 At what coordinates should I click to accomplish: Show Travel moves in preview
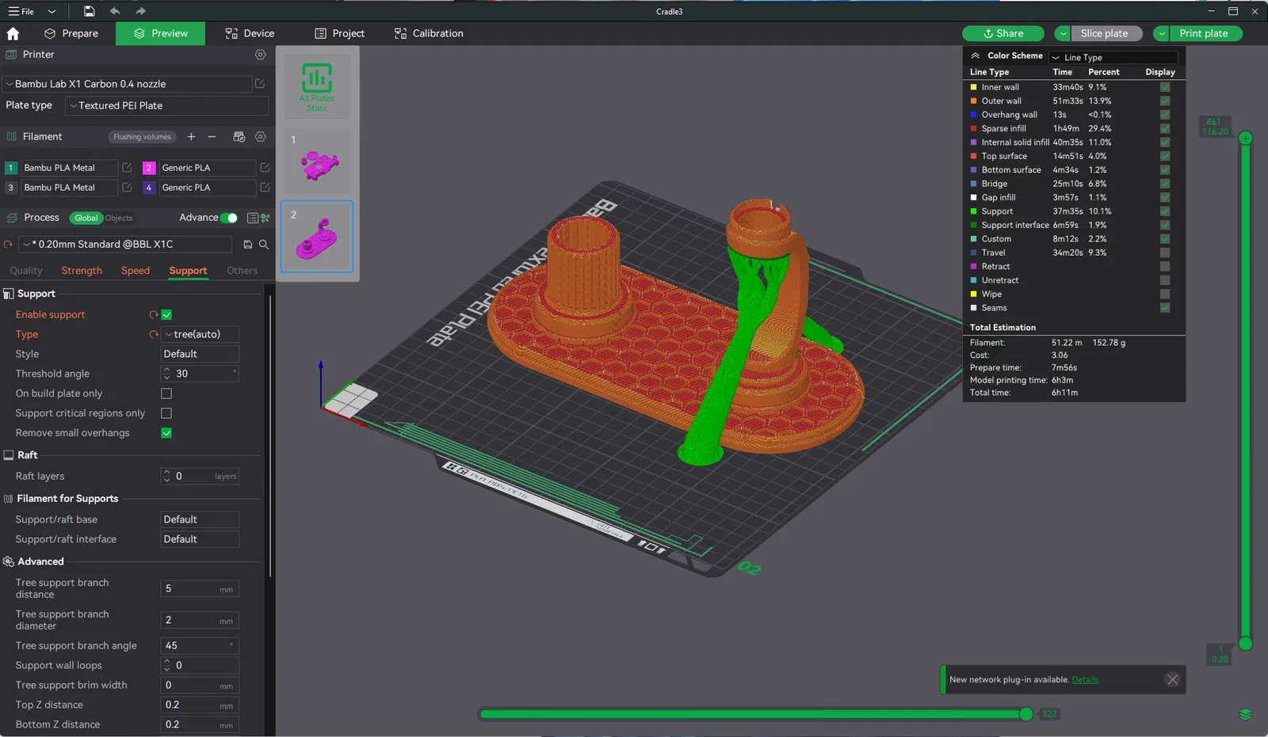click(1165, 253)
